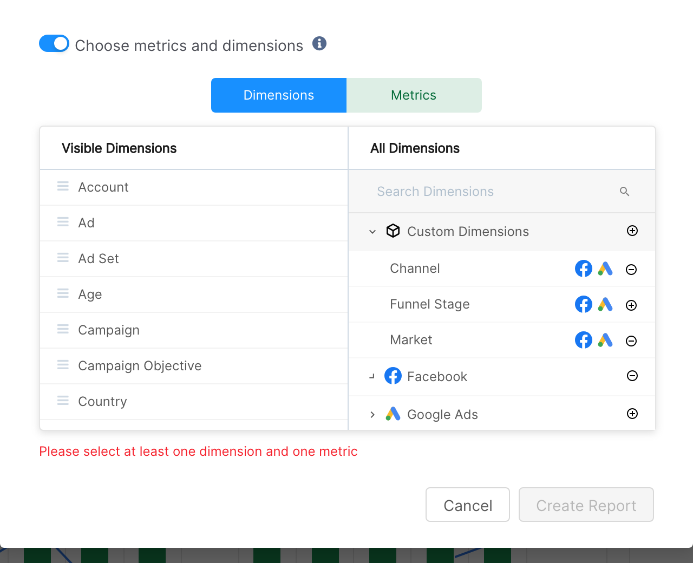Viewport: 693px width, 563px height.
Task: Click the drag handle for Ad Set
Action: click(x=63, y=258)
